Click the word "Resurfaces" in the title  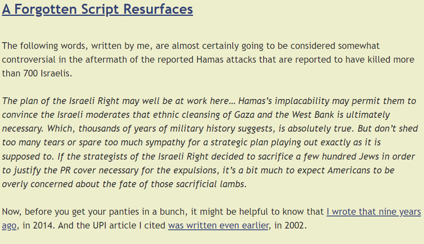coord(158,9)
